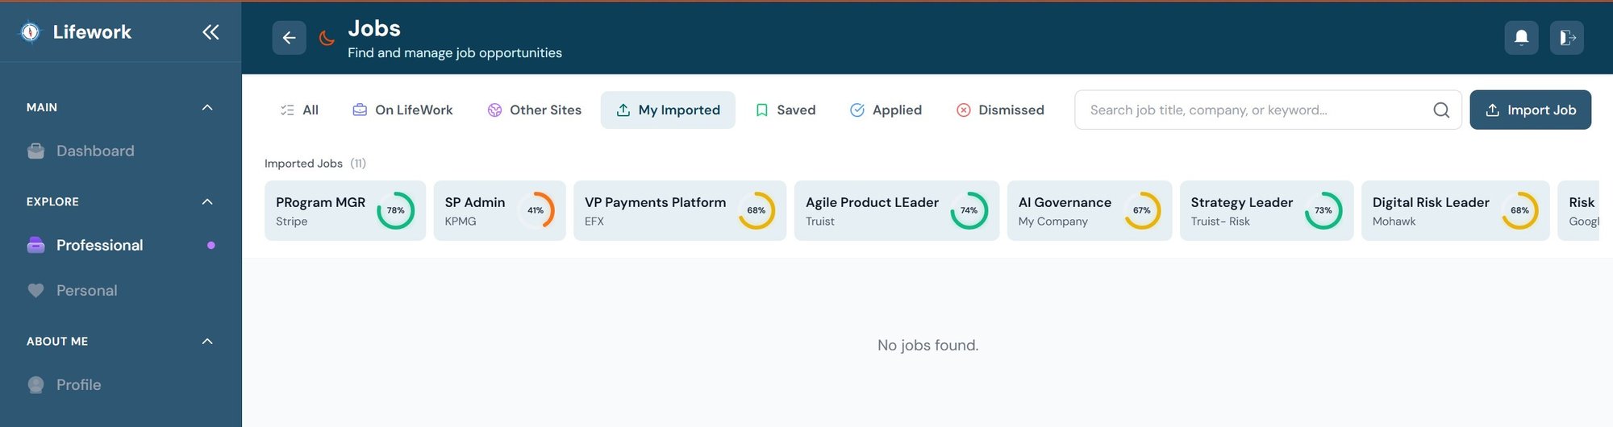Click the Import Job button

[1530, 110]
